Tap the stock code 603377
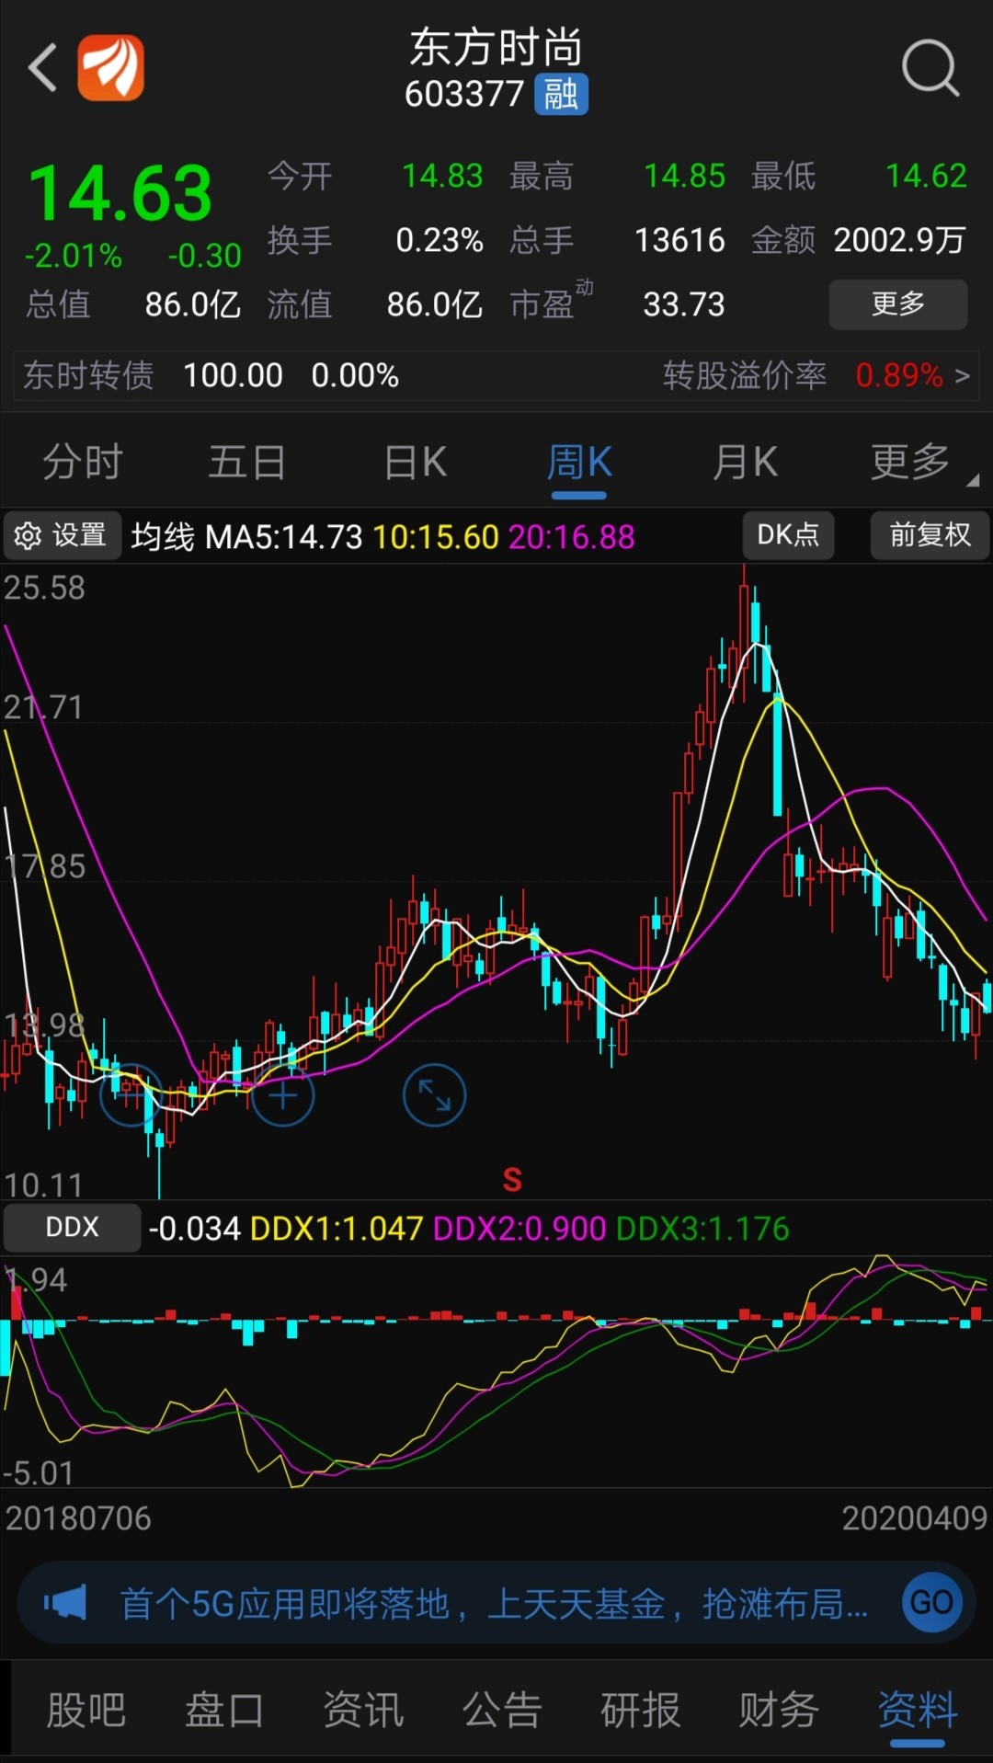Image resolution: width=993 pixels, height=1763 pixels. click(464, 95)
